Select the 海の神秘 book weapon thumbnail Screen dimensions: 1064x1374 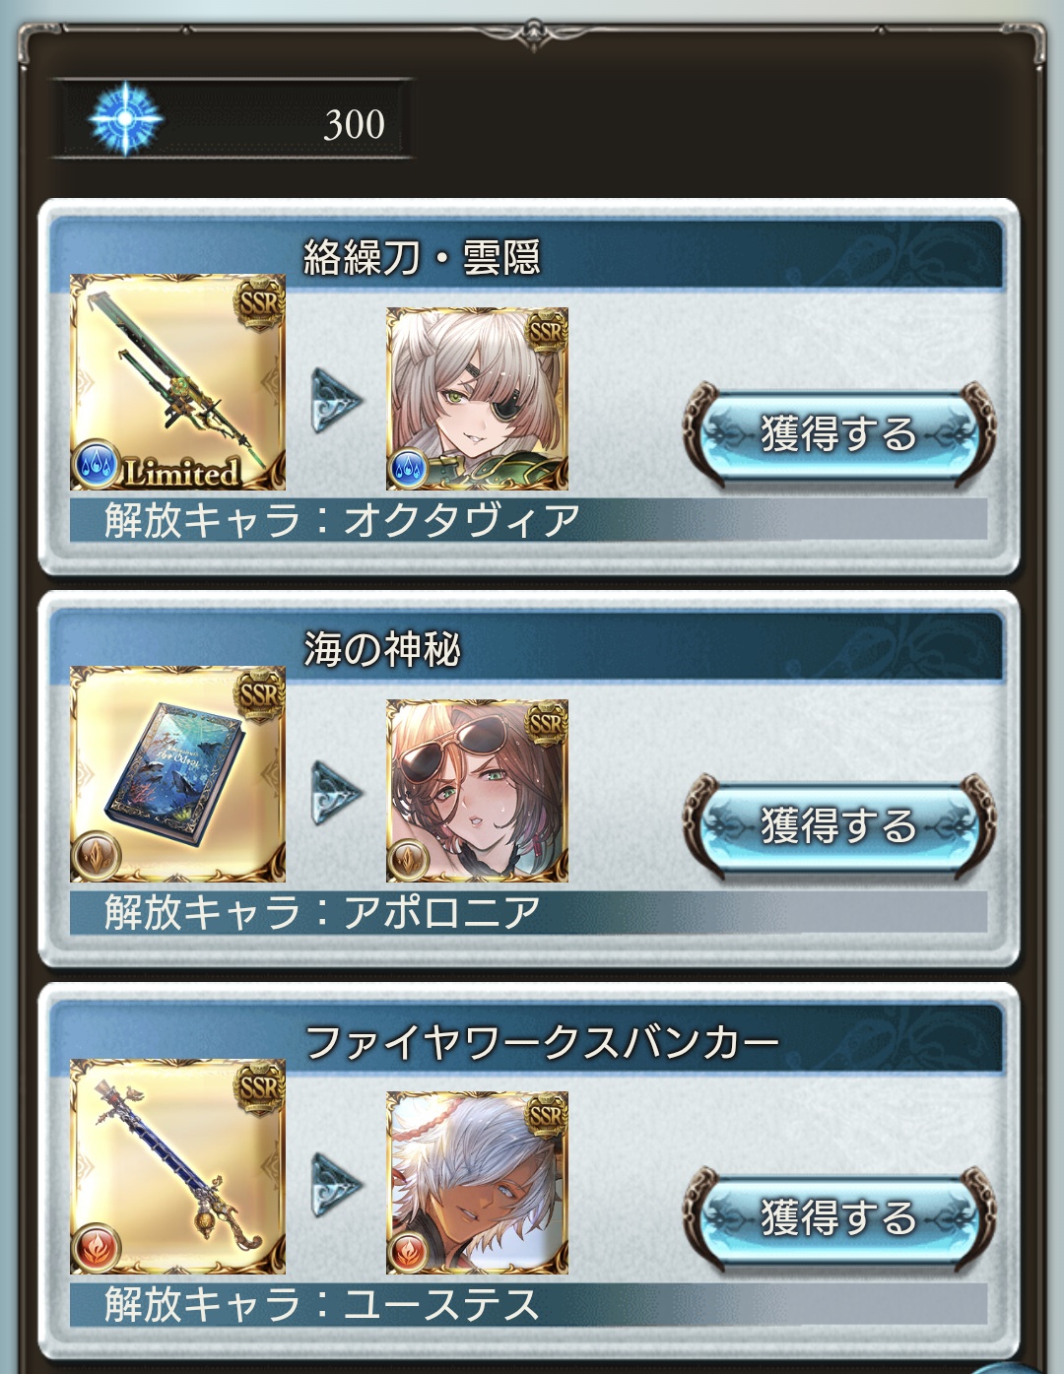[178, 774]
